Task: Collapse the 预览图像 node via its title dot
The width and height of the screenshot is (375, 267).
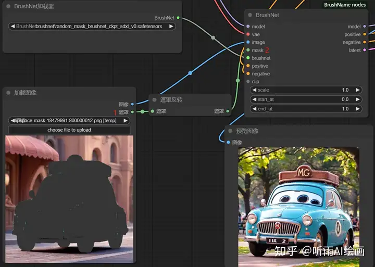Action: [230, 131]
